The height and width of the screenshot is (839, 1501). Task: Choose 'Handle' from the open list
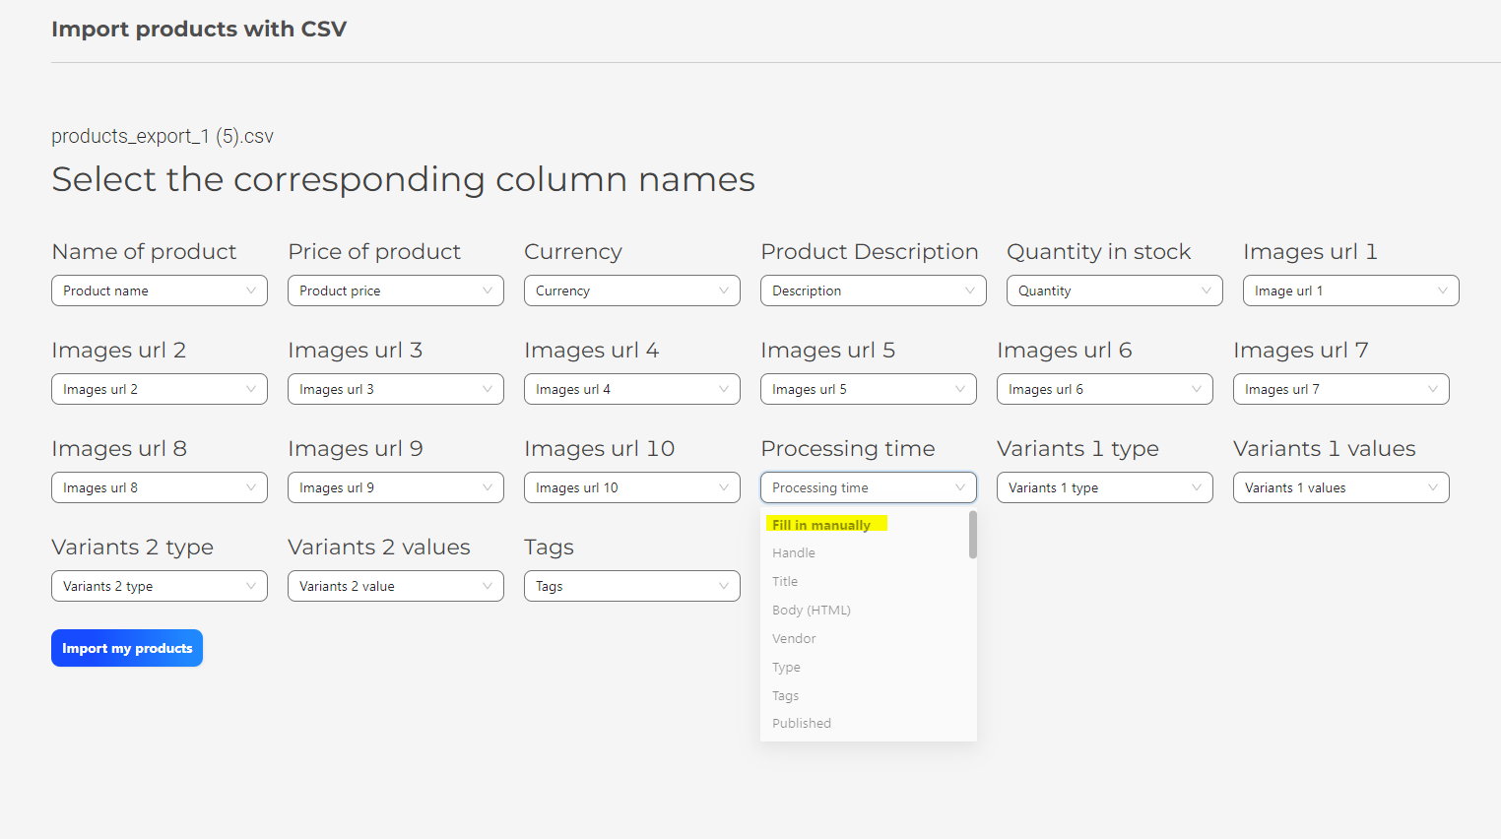coord(794,553)
